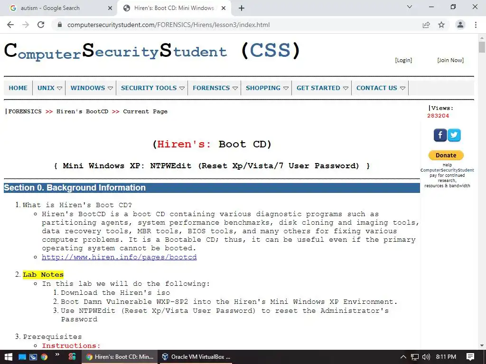Viewport: 486px width, 364px height.
Task: Click the second quick launch window icon
Action: pos(33,357)
